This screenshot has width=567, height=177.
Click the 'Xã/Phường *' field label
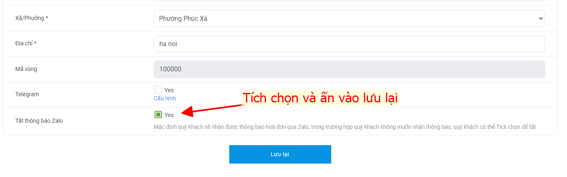(x=32, y=18)
